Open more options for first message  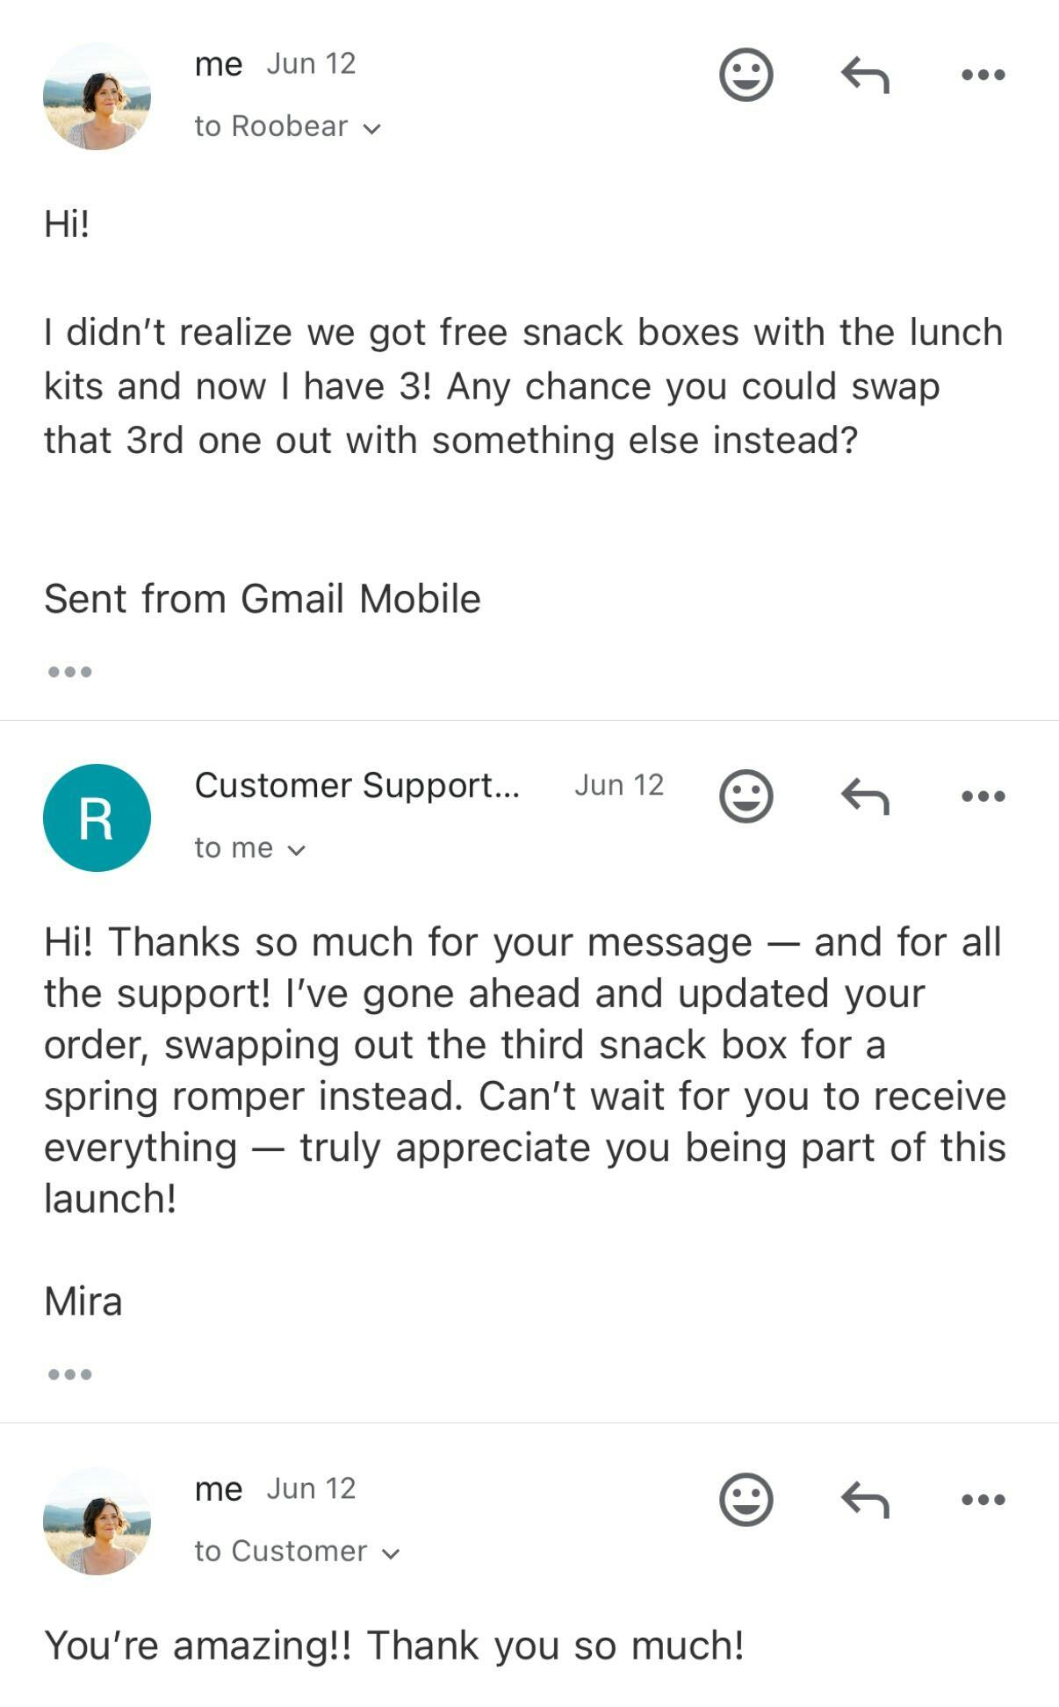click(x=983, y=75)
